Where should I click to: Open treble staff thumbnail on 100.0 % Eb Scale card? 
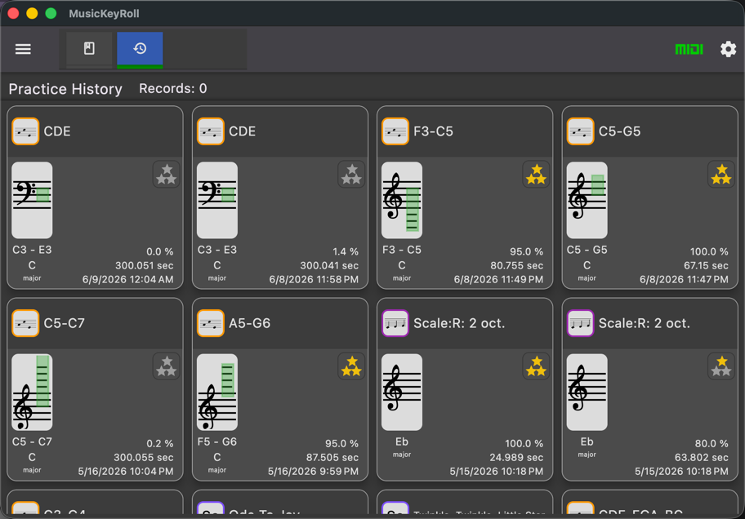(x=402, y=393)
